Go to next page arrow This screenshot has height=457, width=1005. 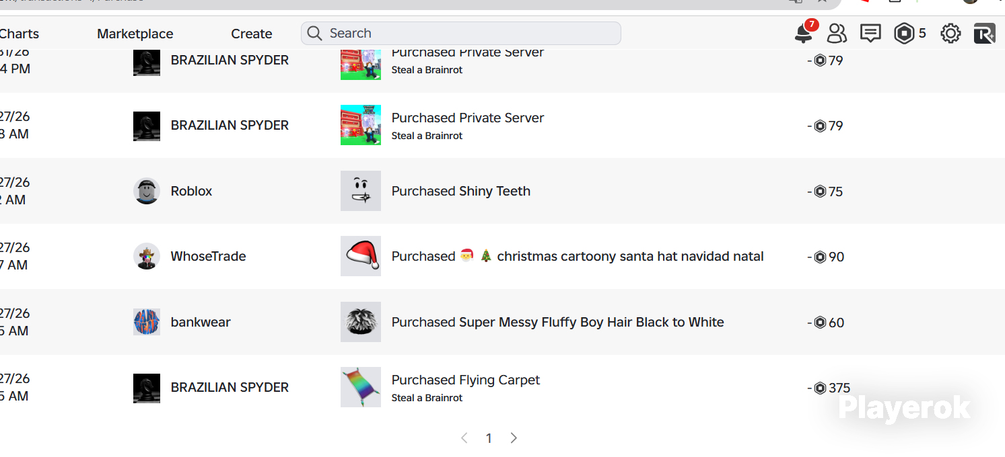(514, 438)
